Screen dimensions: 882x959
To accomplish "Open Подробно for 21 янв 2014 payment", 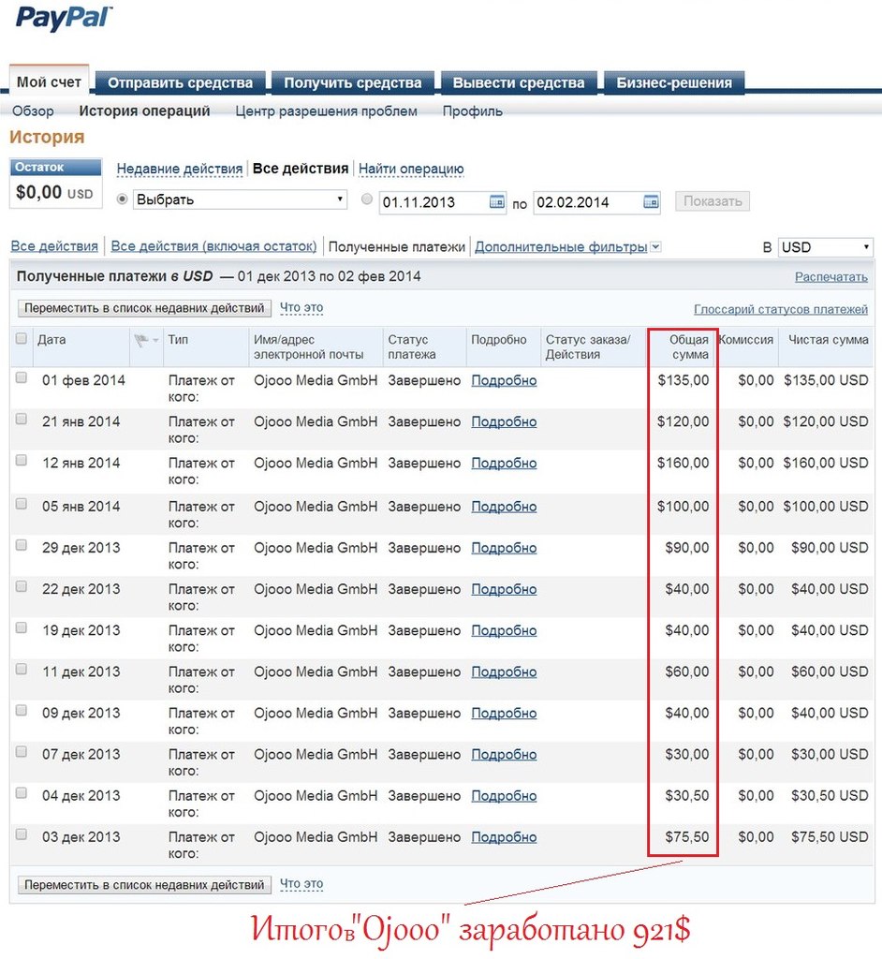I will pos(504,422).
